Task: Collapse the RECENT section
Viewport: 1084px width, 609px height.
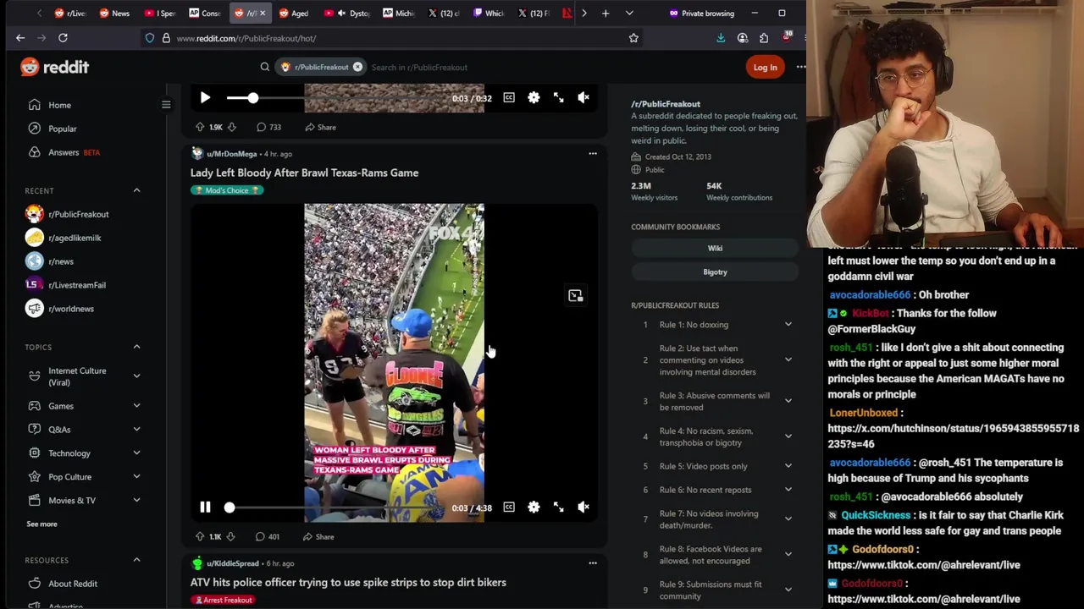Action: pos(136,190)
